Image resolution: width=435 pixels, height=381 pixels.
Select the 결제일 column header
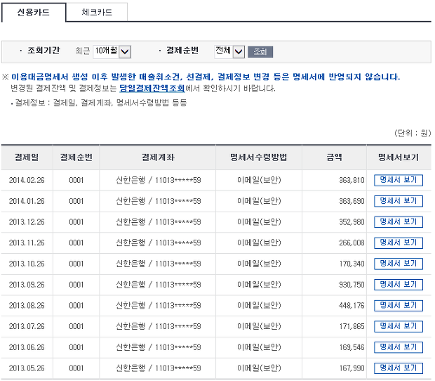tap(27, 157)
